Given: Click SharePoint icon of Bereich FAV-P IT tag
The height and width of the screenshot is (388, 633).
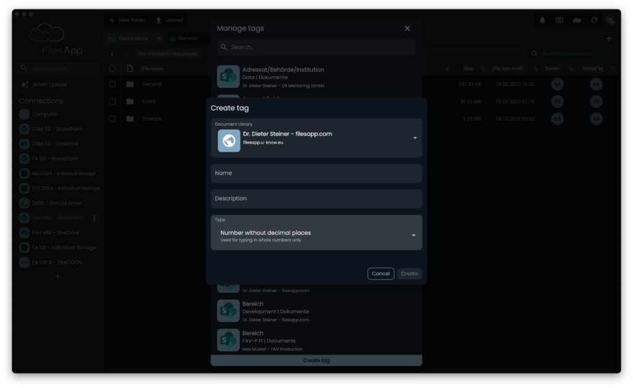Looking at the screenshot, I should pyautogui.click(x=228, y=340).
